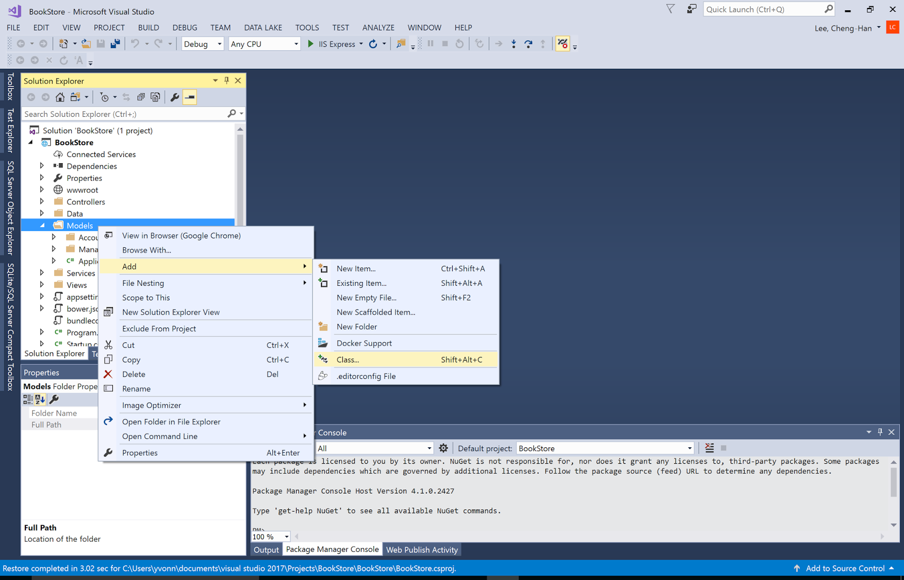Click the Property Pages wrench in Properties panel
This screenshot has width=904, height=580.
(54, 399)
